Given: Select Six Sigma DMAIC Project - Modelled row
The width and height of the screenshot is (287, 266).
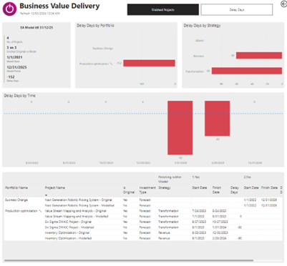Looking at the screenshot, I should click(x=69, y=227).
